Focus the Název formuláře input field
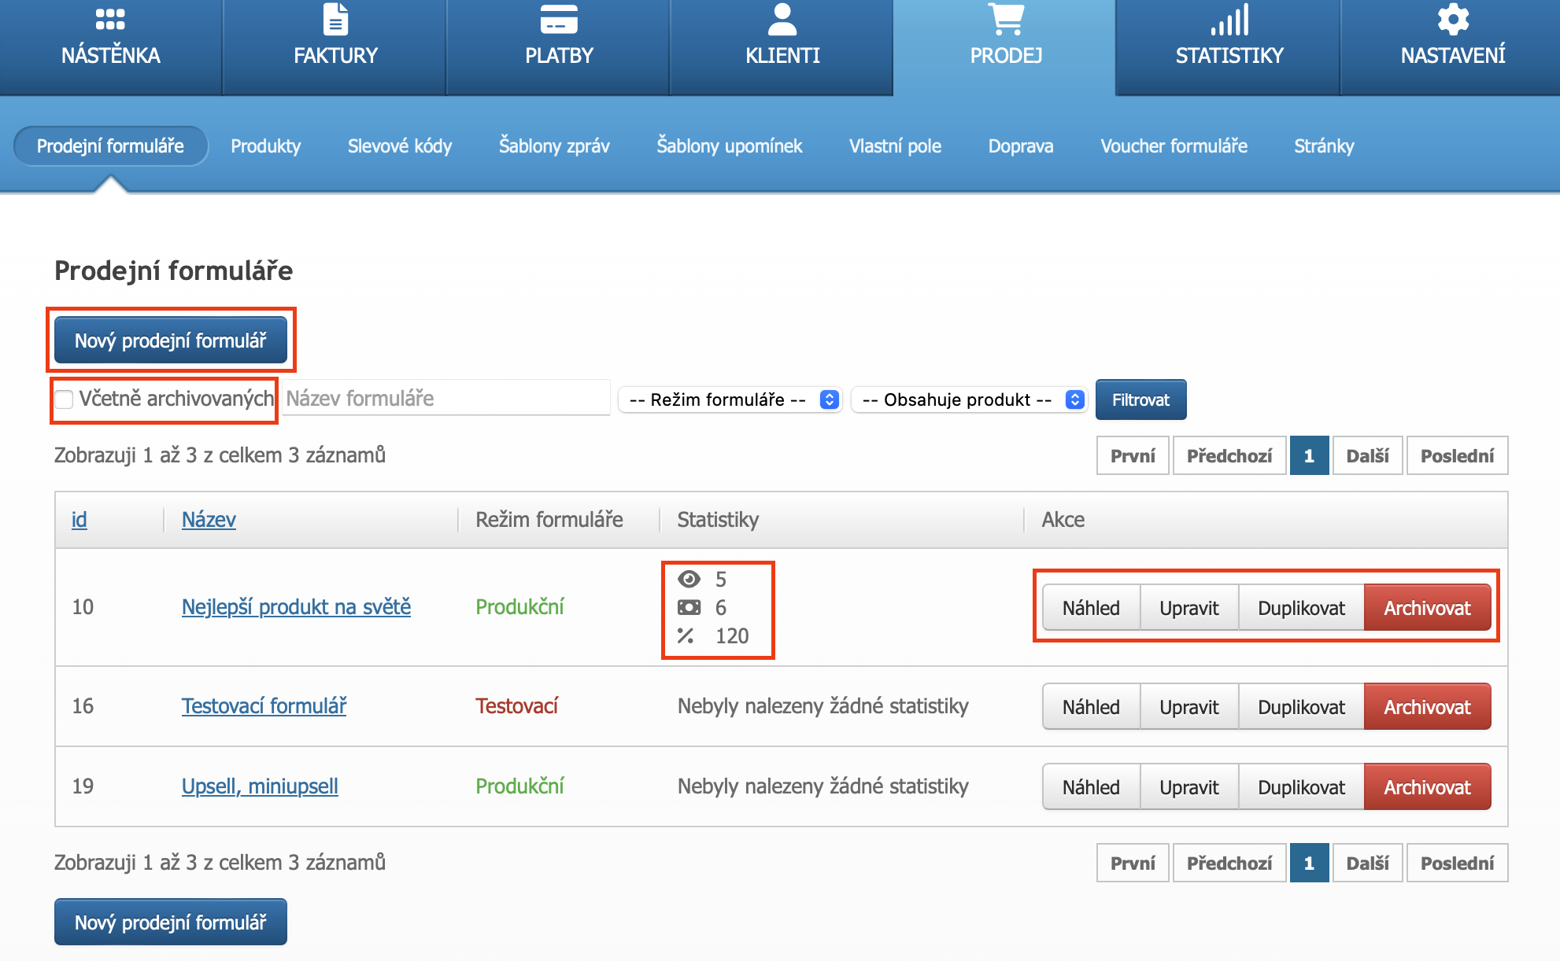The height and width of the screenshot is (961, 1560). point(446,398)
